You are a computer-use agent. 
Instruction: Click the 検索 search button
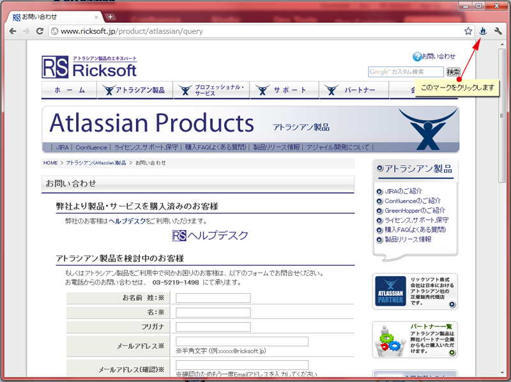453,72
